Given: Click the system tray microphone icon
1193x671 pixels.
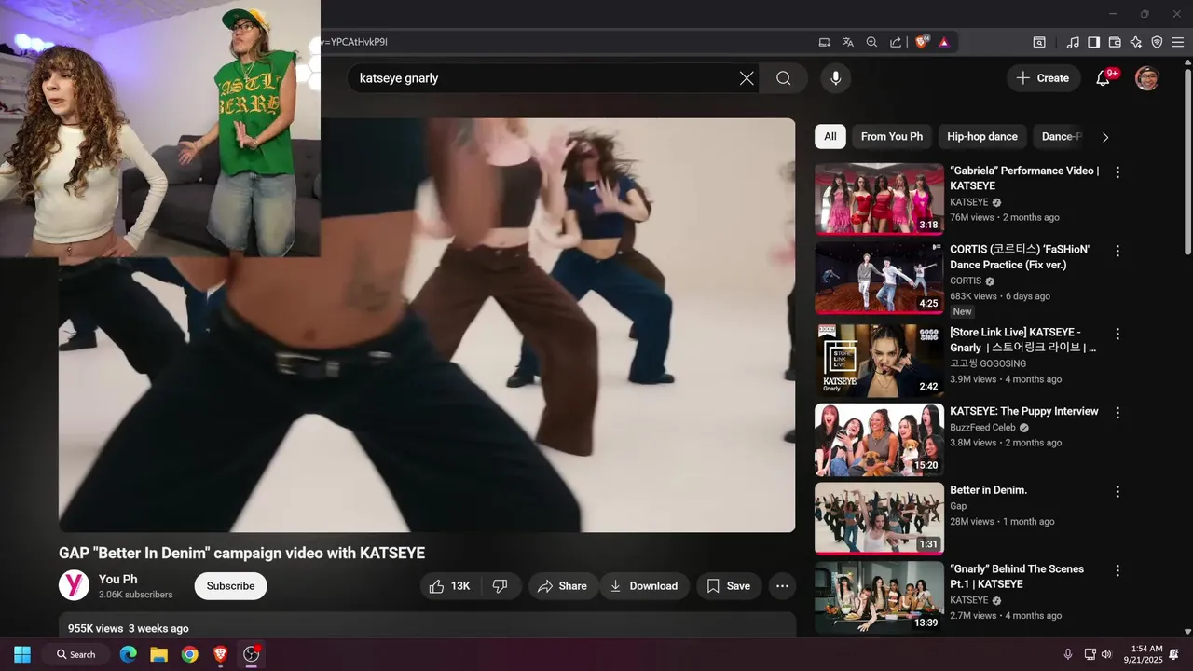Looking at the screenshot, I should (x=1068, y=654).
